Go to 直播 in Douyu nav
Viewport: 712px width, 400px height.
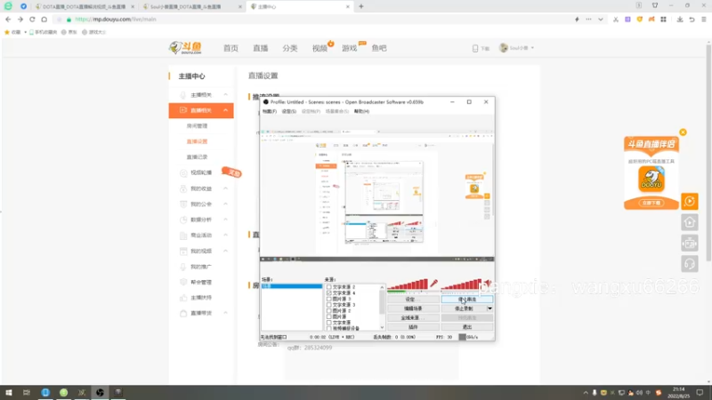[x=261, y=48]
